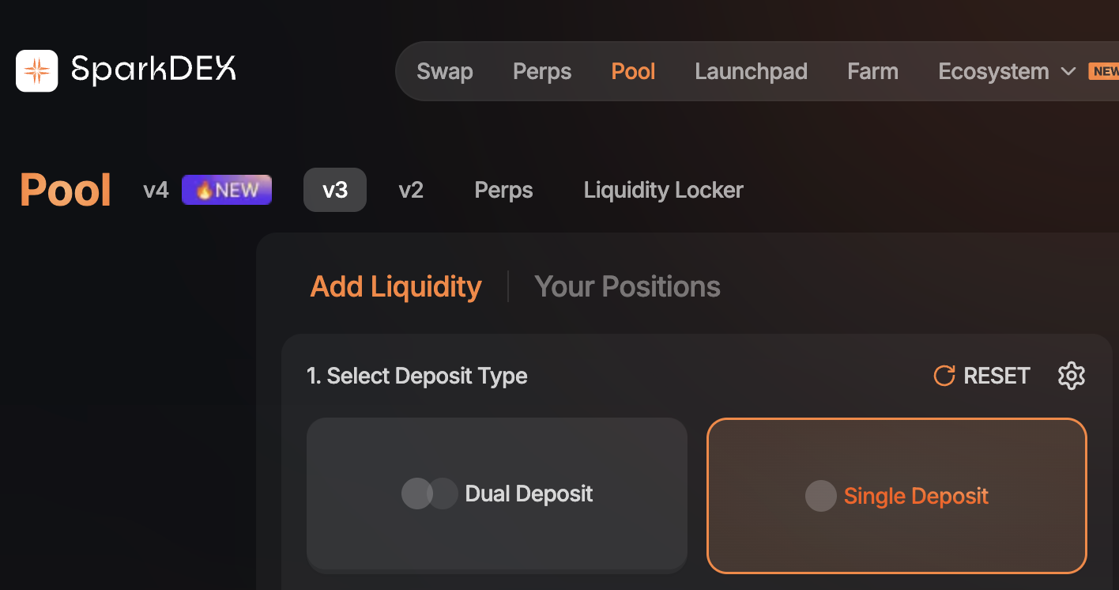Click the Dual Deposit token pair icon
The height and width of the screenshot is (590, 1119).
(x=429, y=494)
